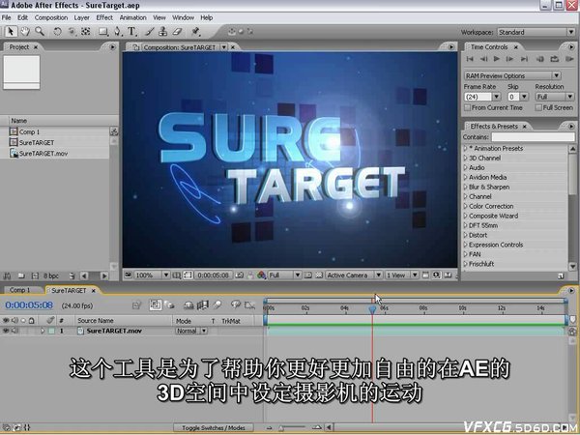Screen dimensions: 580x435
Task: Open the Animation menu
Action: pyautogui.click(x=132, y=17)
